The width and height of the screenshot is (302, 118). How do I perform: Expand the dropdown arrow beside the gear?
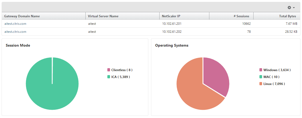(294, 8)
